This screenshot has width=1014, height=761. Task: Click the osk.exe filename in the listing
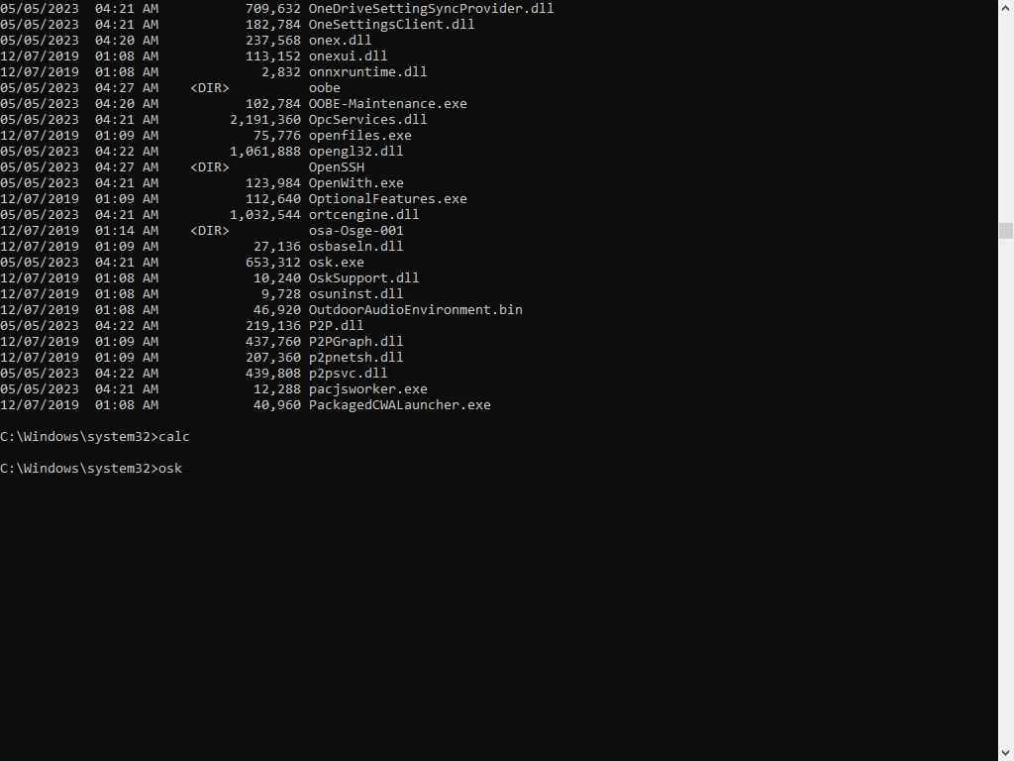coord(337,263)
